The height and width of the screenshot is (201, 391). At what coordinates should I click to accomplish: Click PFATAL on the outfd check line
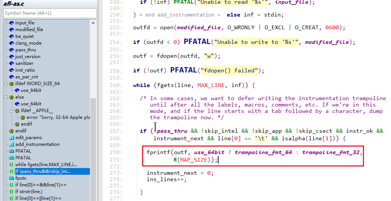tap(197, 42)
